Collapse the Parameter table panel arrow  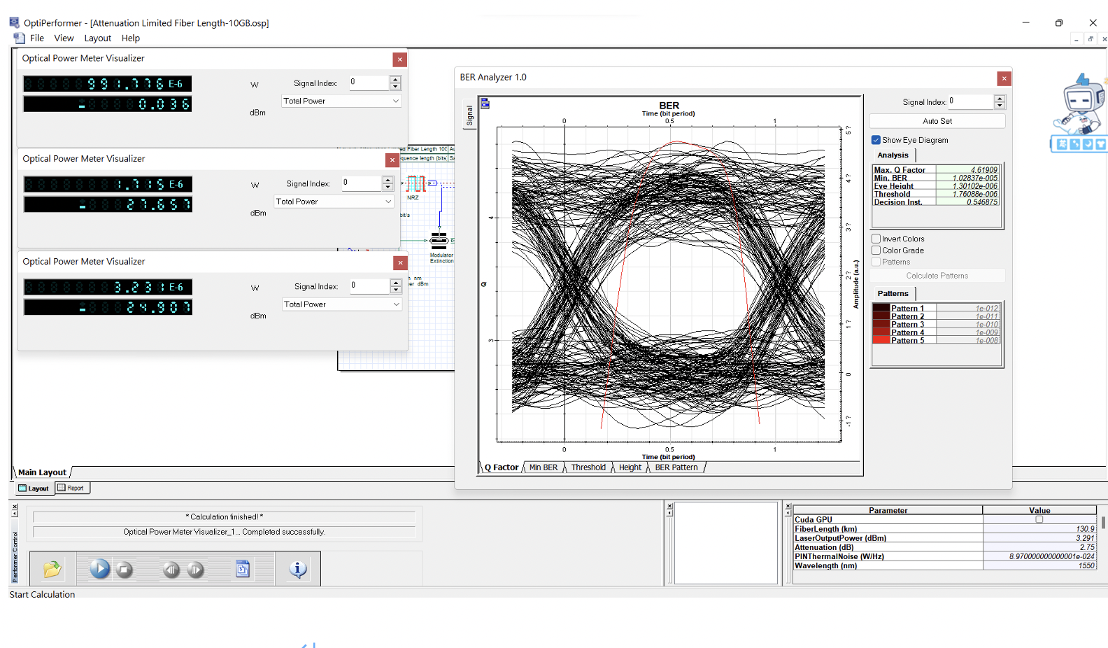tap(788, 513)
